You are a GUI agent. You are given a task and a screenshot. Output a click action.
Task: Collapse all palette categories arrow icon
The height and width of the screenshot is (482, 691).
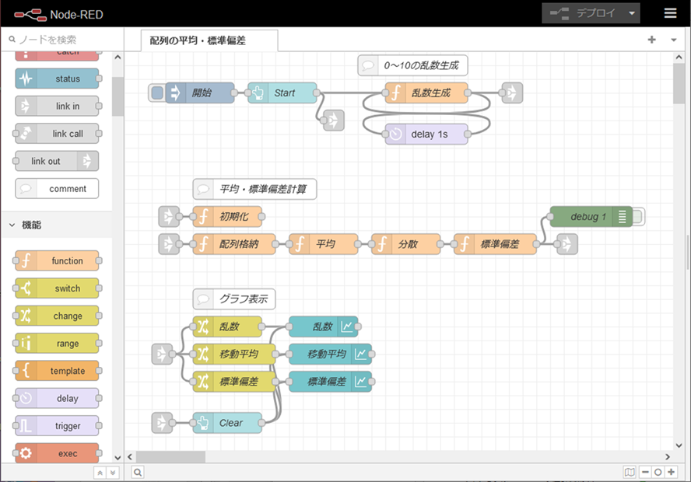pyautogui.click(x=100, y=472)
